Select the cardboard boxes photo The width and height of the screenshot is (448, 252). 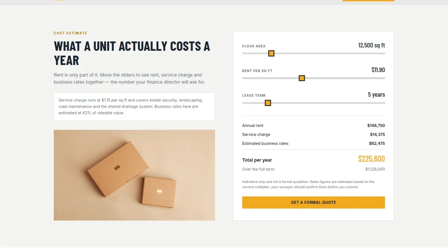(134, 175)
